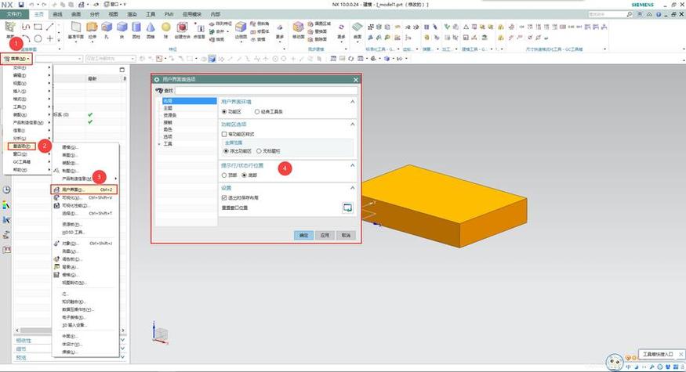This screenshot has width=686, height=372.
Task: Open the Menu (菜单) dropdown button
Action: click(x=17, y=59)
